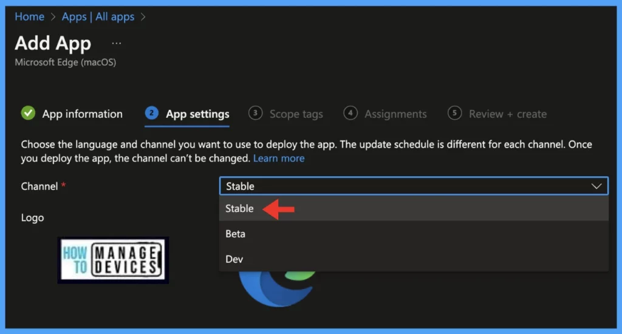Click the green checkmark icon for App information

(x=28, y=113)
